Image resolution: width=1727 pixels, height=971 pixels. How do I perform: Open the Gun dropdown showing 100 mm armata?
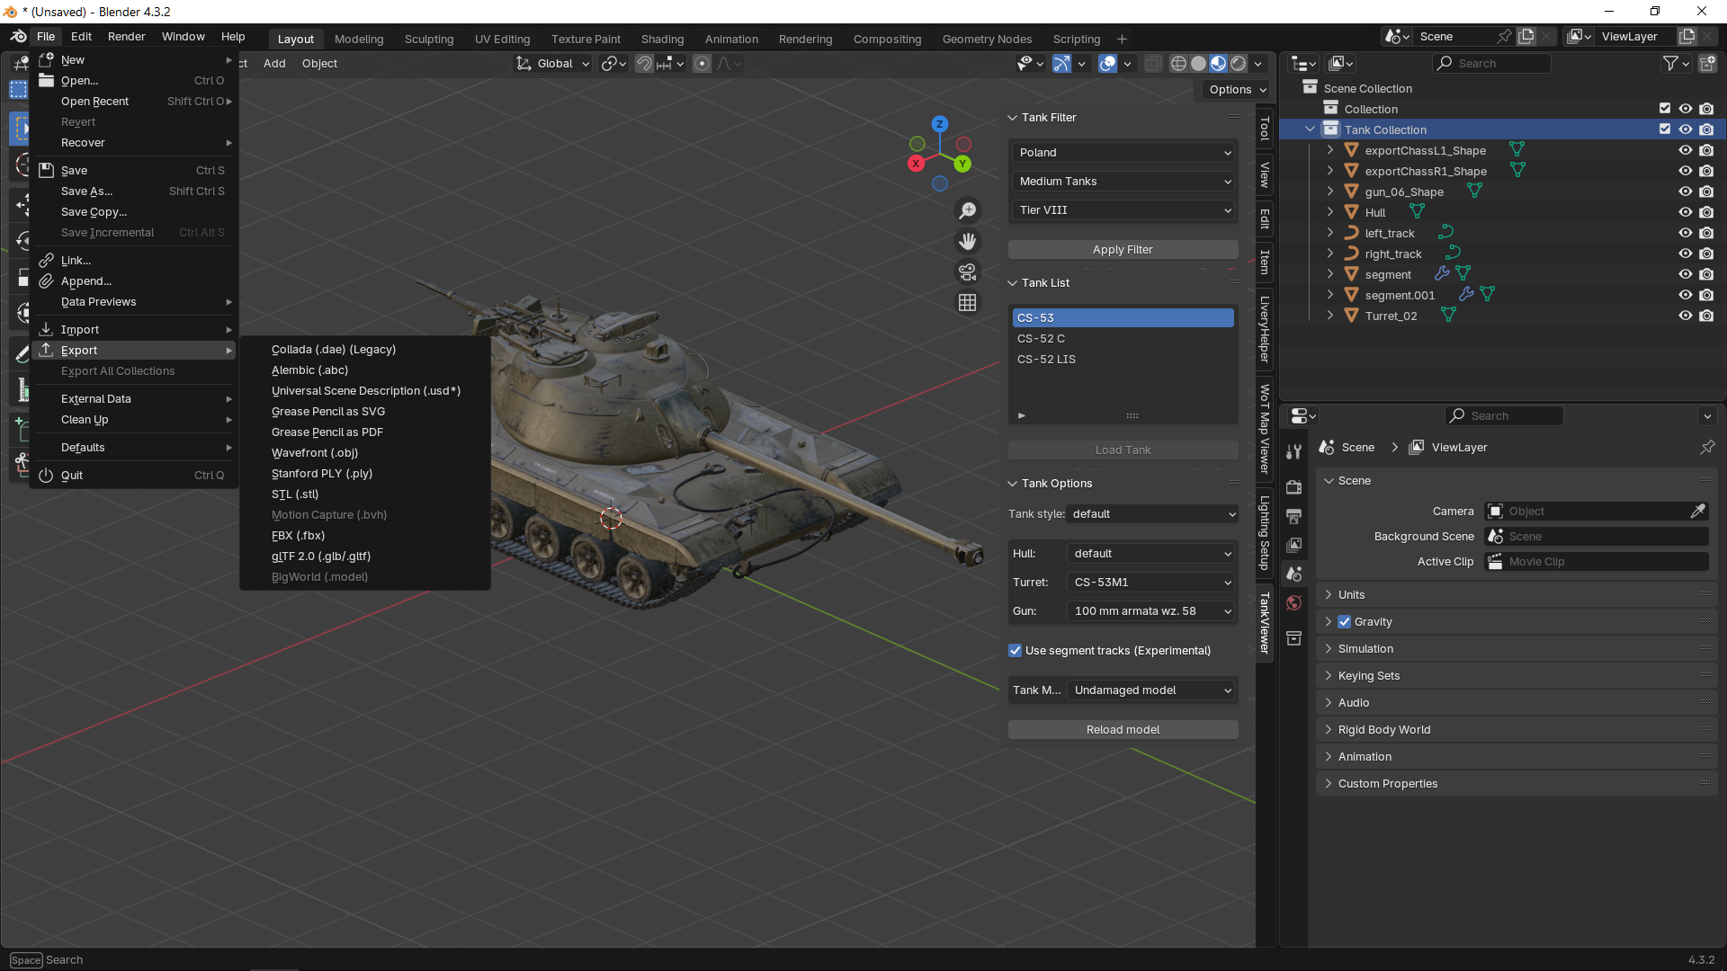tap(1150, 610)
